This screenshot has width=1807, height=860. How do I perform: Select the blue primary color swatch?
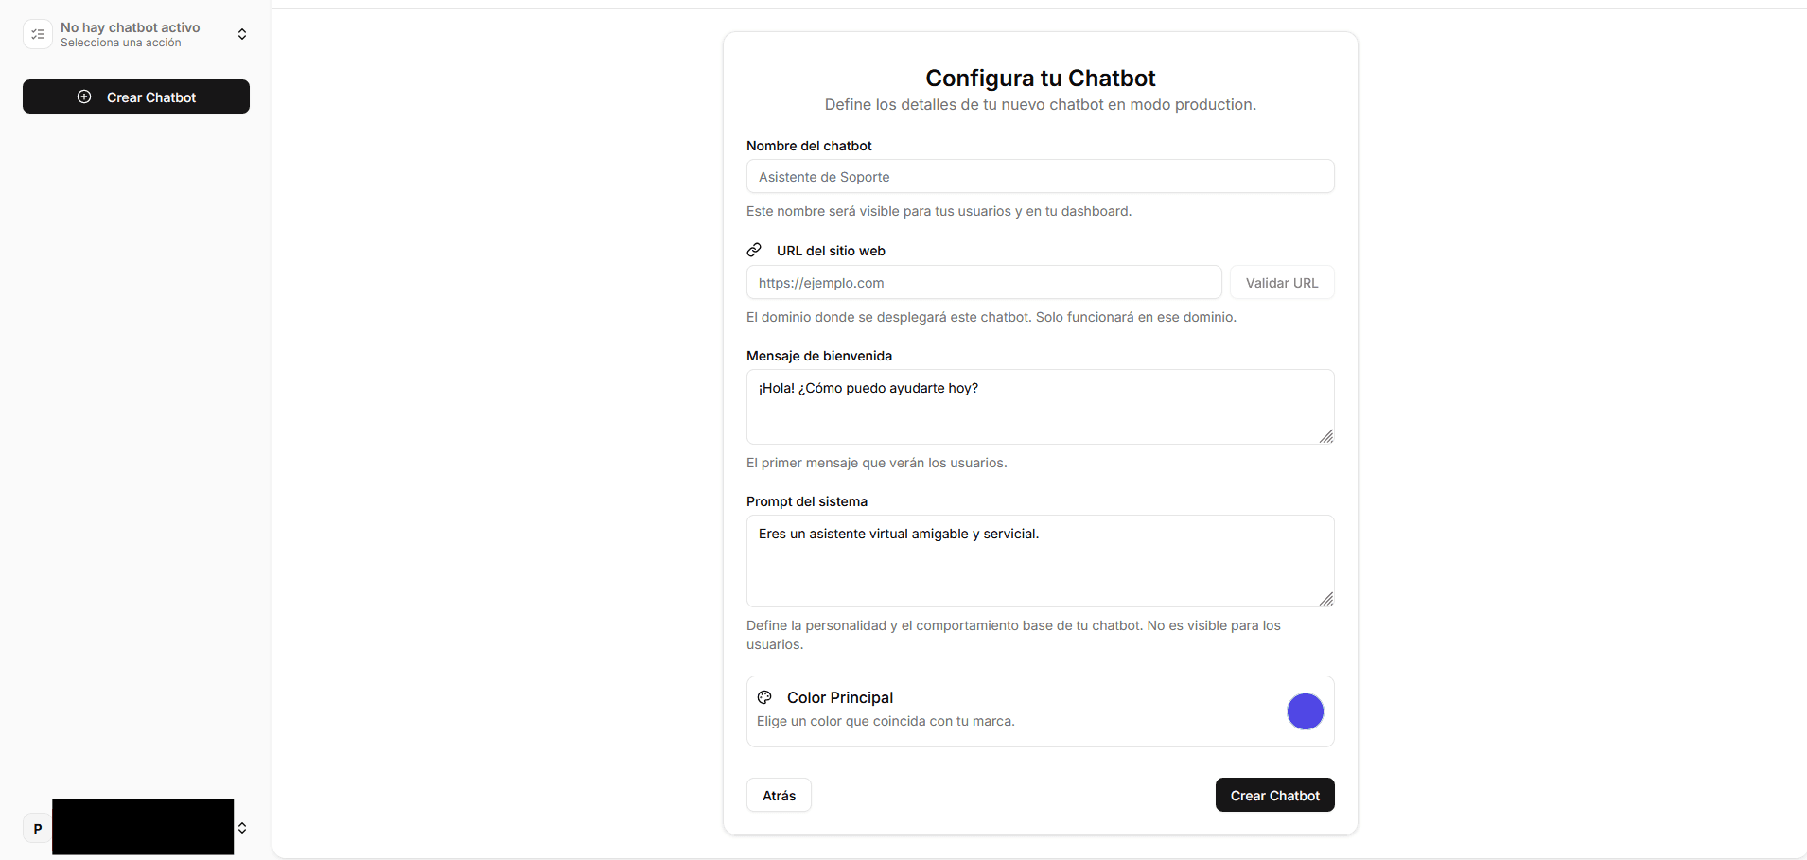point(1305,711)
